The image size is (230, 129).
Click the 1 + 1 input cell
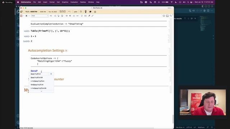point(33,36)
